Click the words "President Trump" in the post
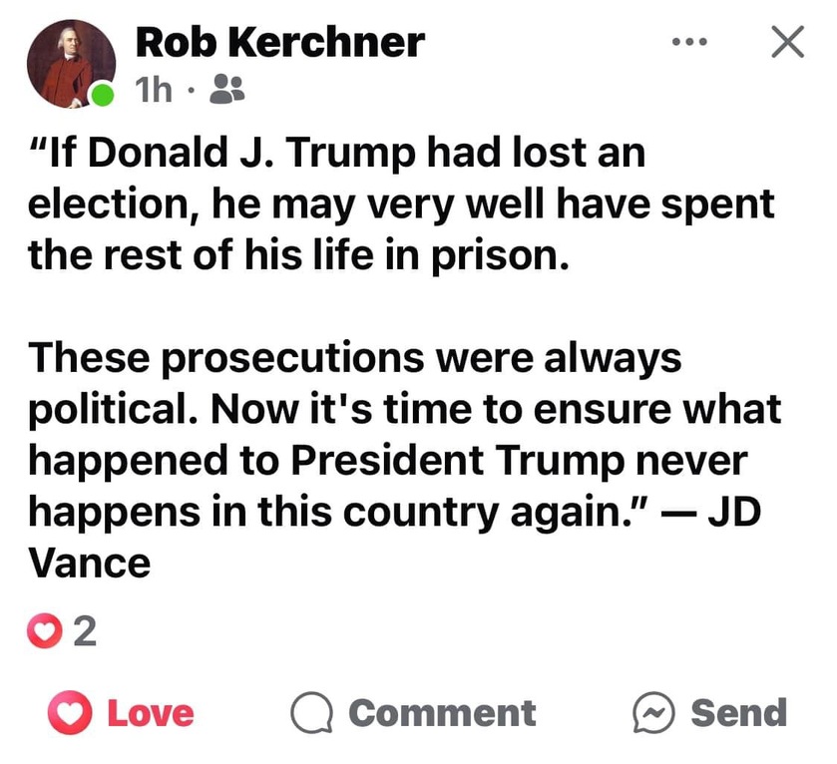This screenshot has height=764, width=837. click(x=458, y=460)
